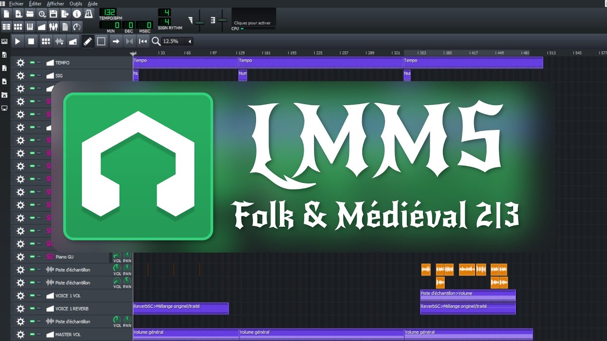The width and height of the screenshot is (607, 341).
Task: Click the master volume slider
Action: 200,22
